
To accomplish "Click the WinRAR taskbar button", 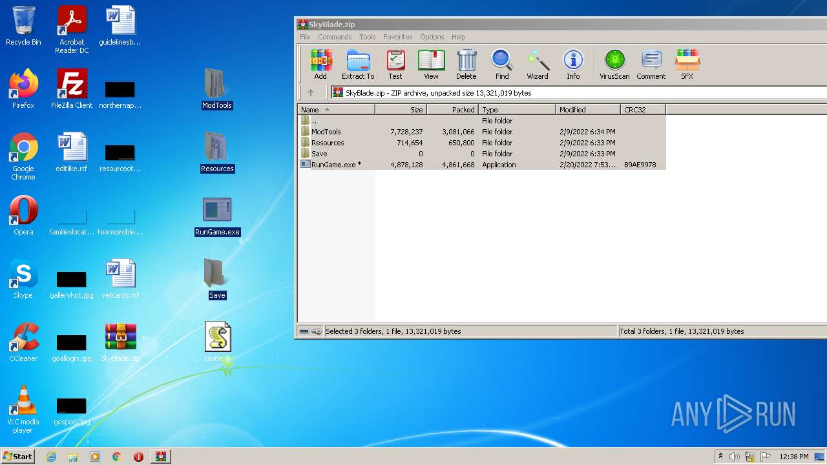I will point(160,457).
